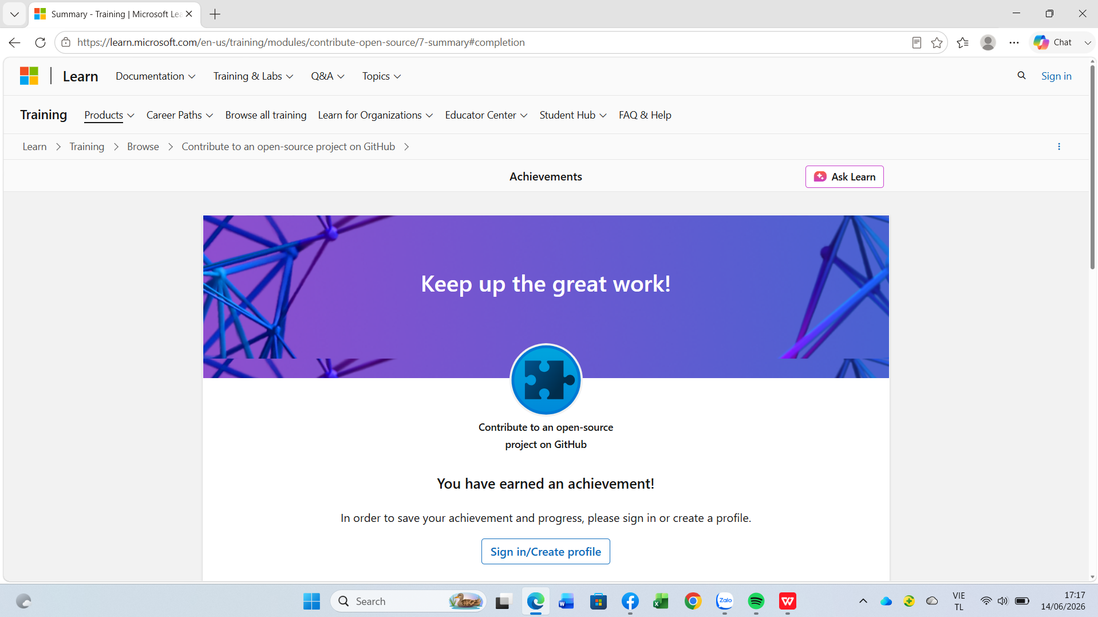
Task: Expand Learn for Organizations dropdown
Action: click(x=376, y=115)
